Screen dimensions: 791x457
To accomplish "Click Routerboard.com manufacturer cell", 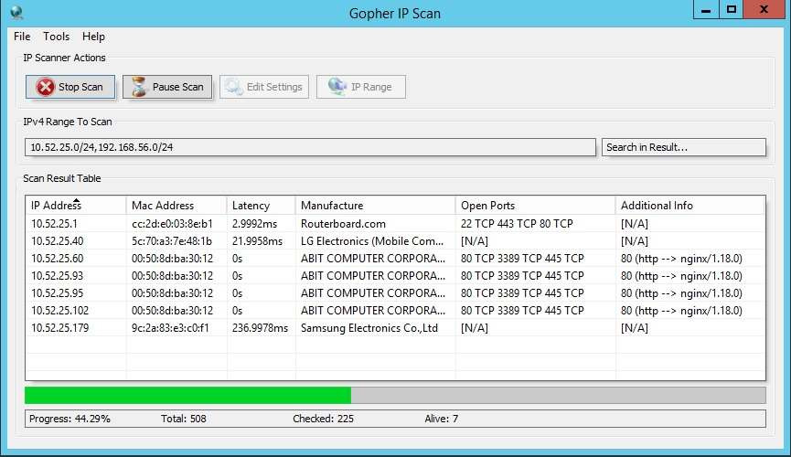I will point(343,223).
